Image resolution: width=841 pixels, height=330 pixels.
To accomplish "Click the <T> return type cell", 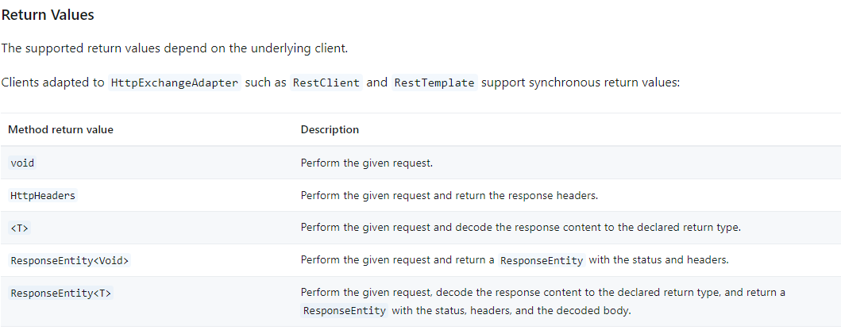I will pos(20,228).
